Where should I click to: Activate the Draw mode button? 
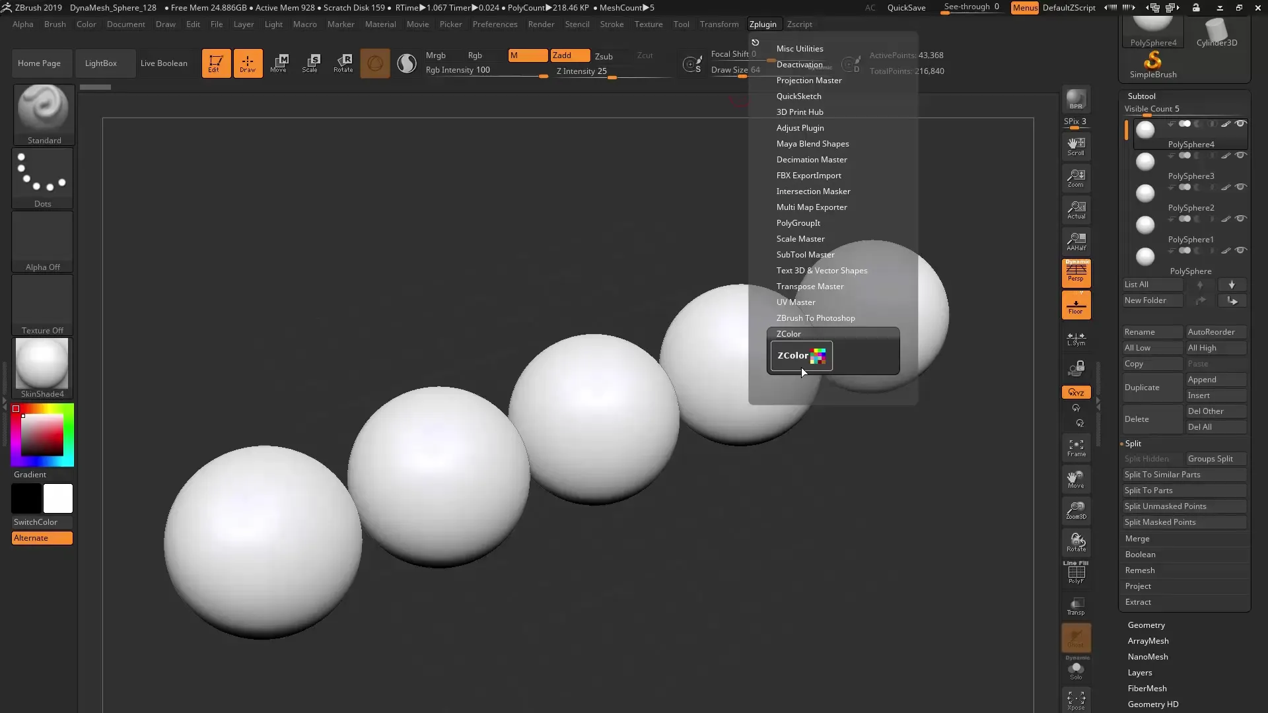click(x=248, y=63)
